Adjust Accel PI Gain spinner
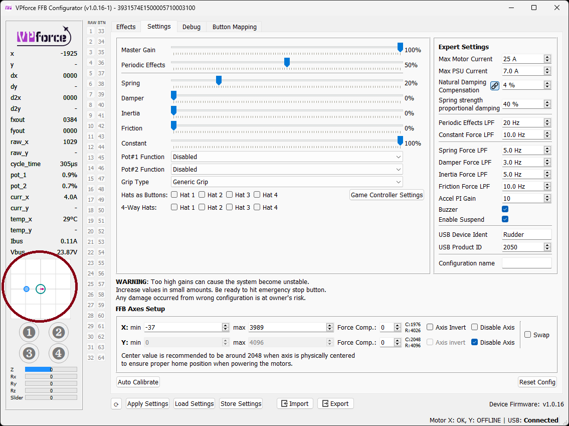The image size is (569, 426). [x=547, y=198]
